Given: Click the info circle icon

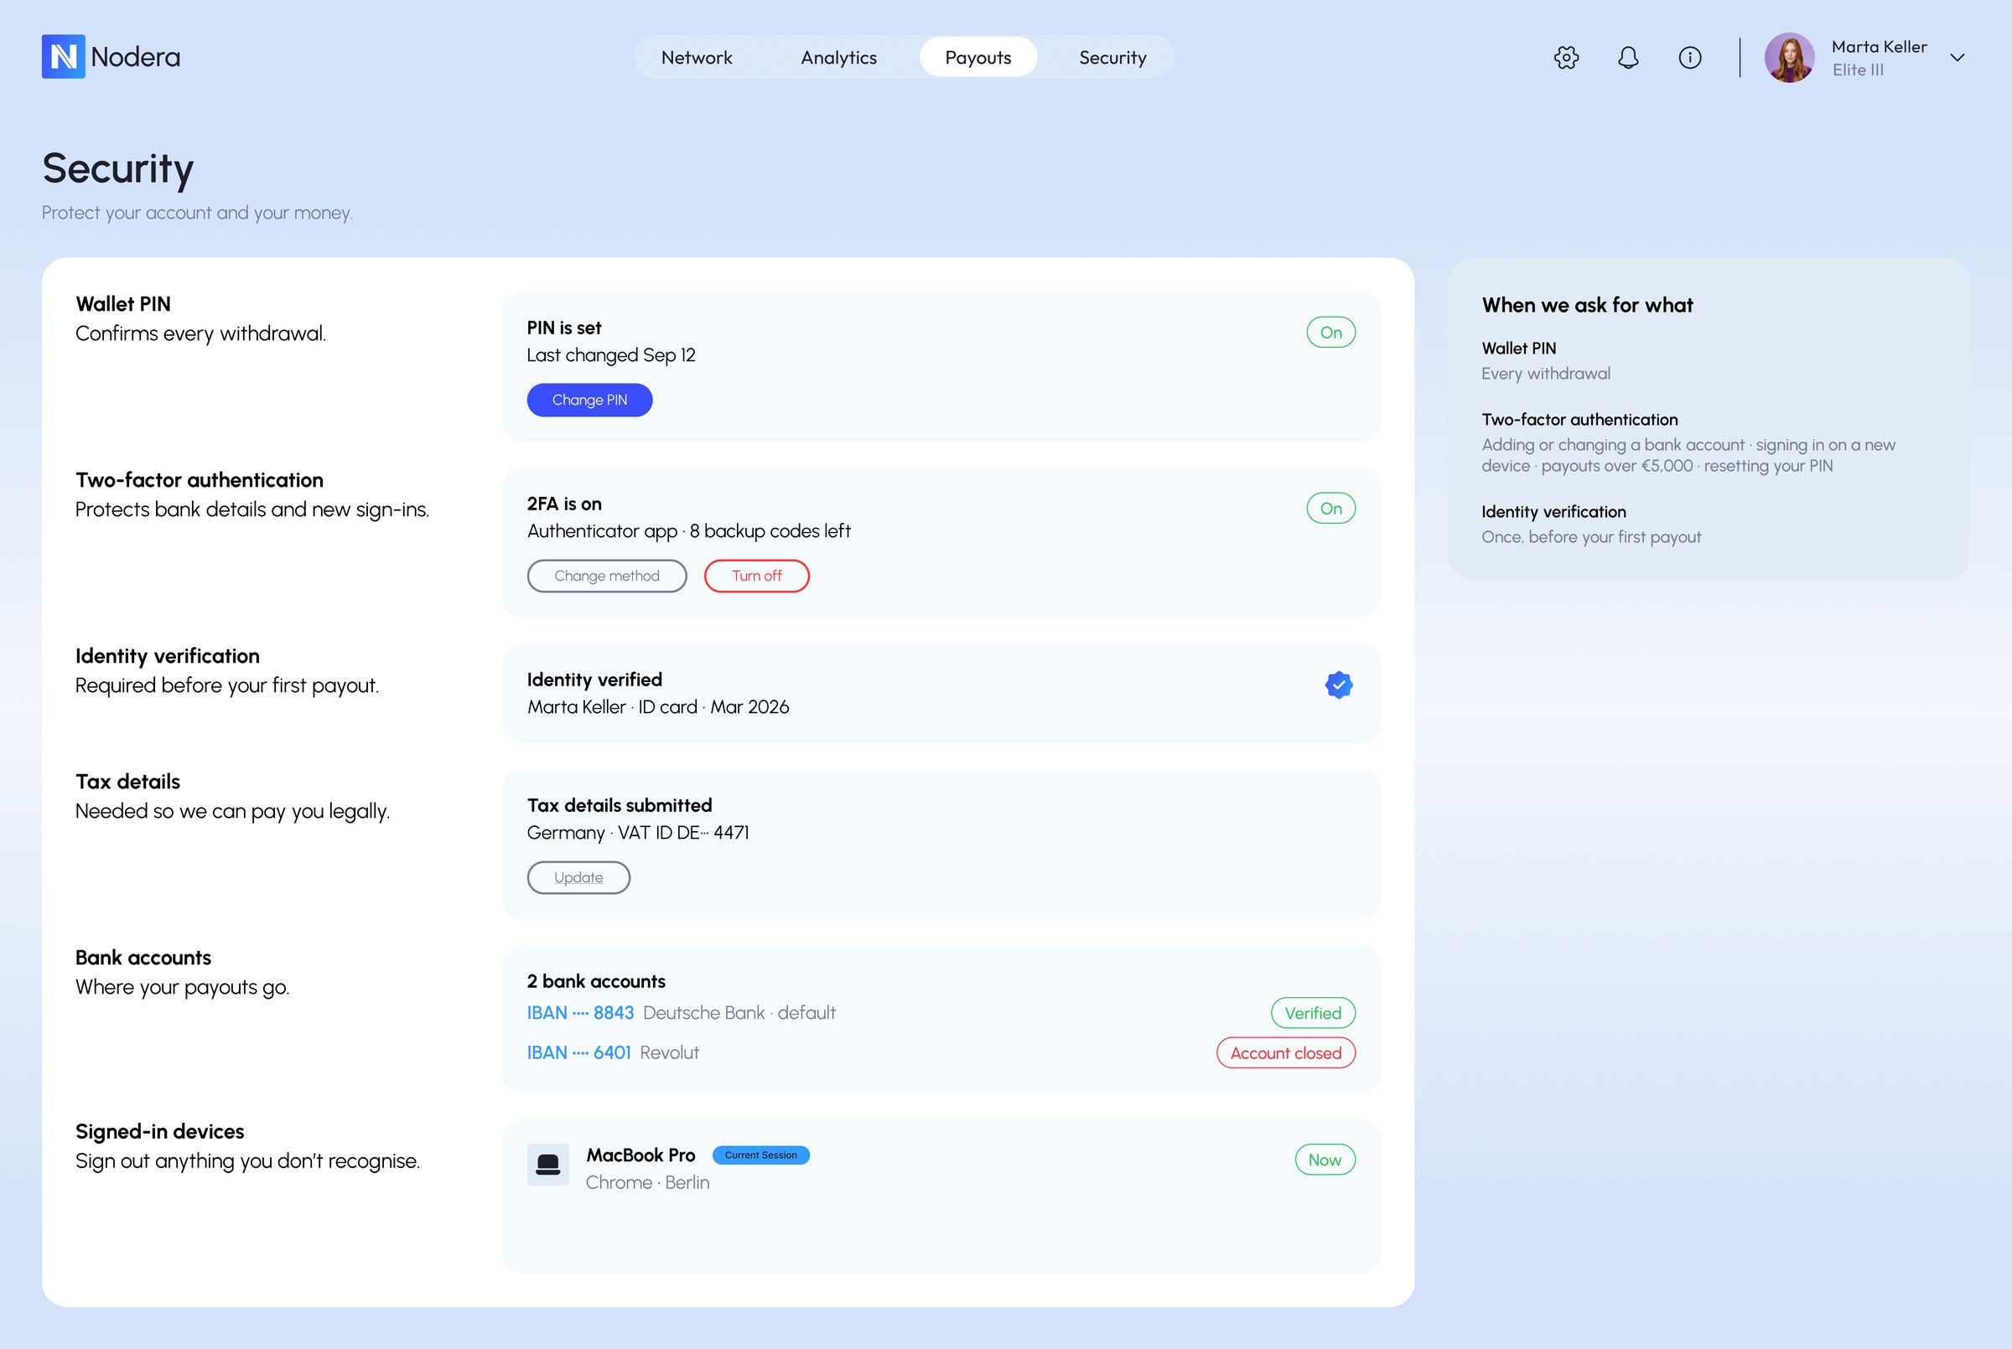Looking at the screenshot, I should pyautogui.click(x=1690, y=58).
